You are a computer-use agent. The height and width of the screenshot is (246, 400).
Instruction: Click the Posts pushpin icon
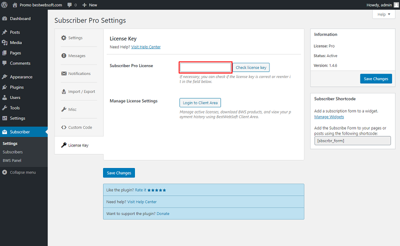point(4,32)
